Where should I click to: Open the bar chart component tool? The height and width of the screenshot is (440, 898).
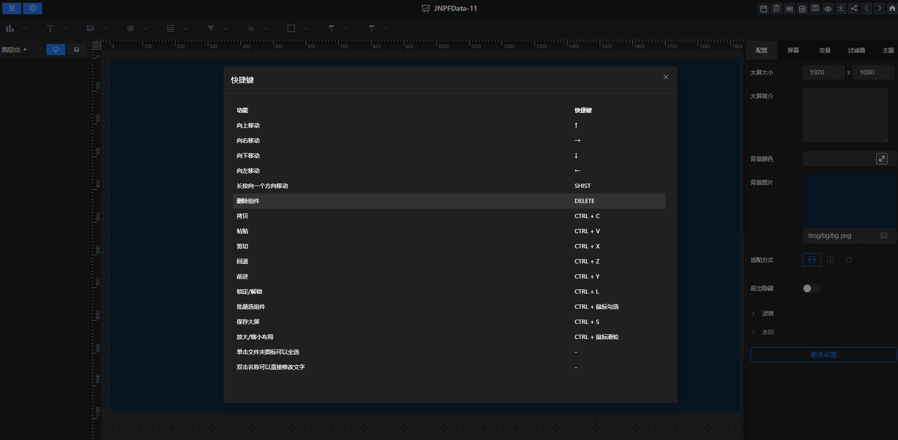[10, 29]
